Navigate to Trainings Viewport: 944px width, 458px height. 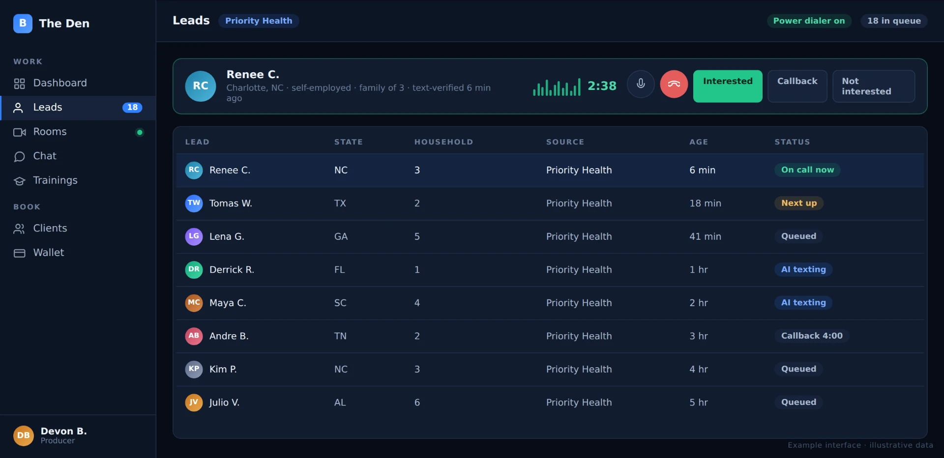[x=78, y=181]
